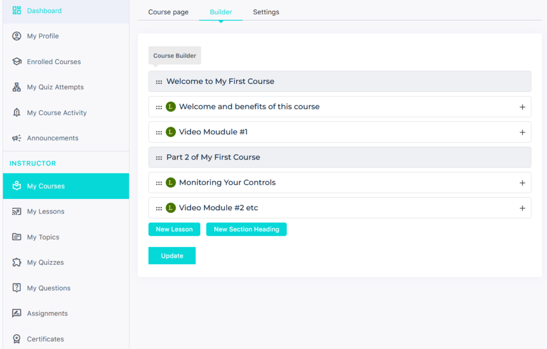
Task: Click the New Section Heading button
Action: (x=246, y=229)
